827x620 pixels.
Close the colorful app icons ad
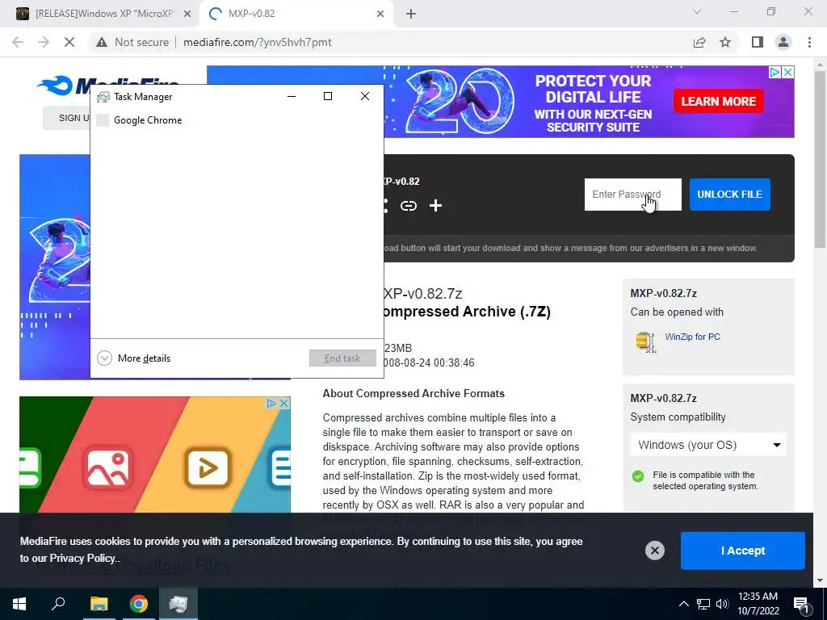tap(283, 404)
